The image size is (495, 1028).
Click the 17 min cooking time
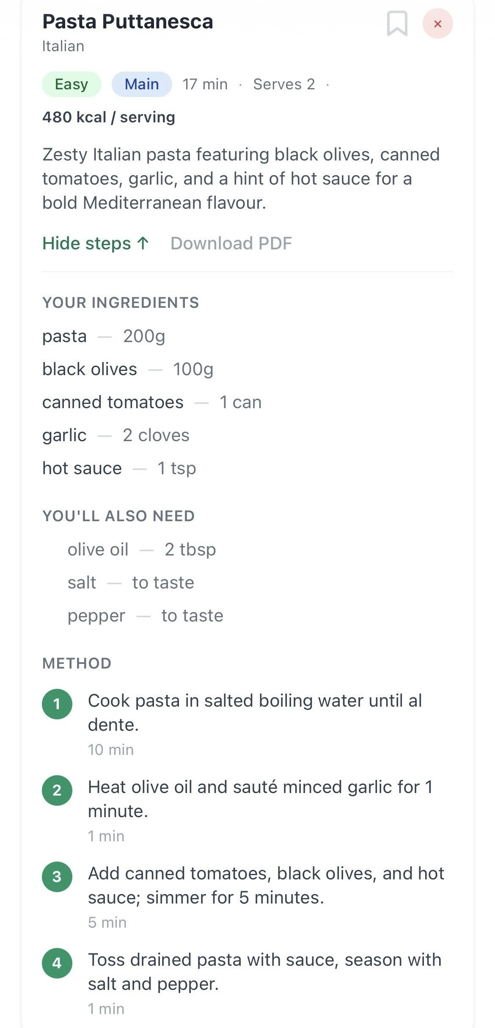(x=205, y=84)
